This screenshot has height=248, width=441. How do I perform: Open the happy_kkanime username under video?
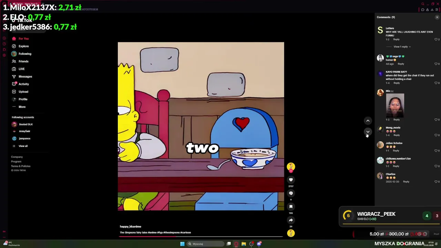tap(131, 227)
